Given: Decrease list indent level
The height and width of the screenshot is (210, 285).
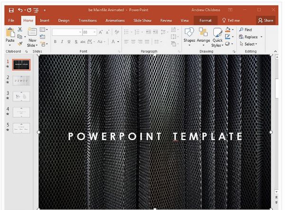Looking at the screenshot, I should (x=148, y=32).
